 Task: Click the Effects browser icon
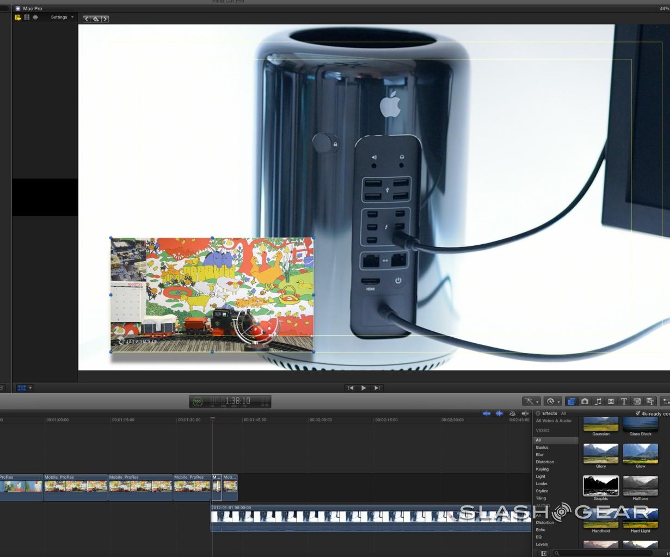coord(571,401)
